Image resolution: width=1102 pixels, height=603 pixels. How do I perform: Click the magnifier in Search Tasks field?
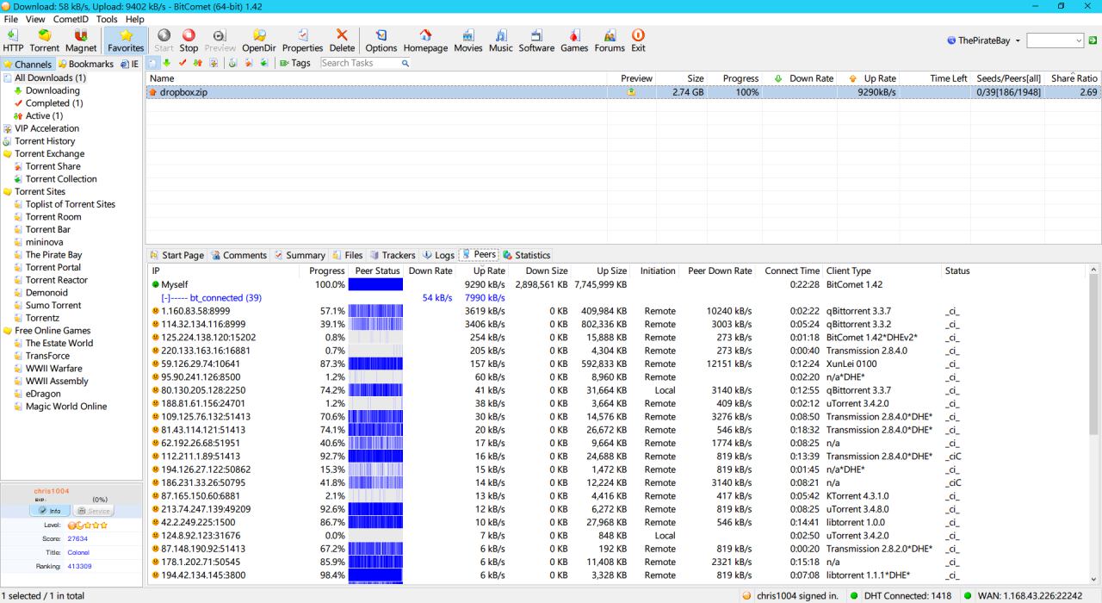[405, 63]
